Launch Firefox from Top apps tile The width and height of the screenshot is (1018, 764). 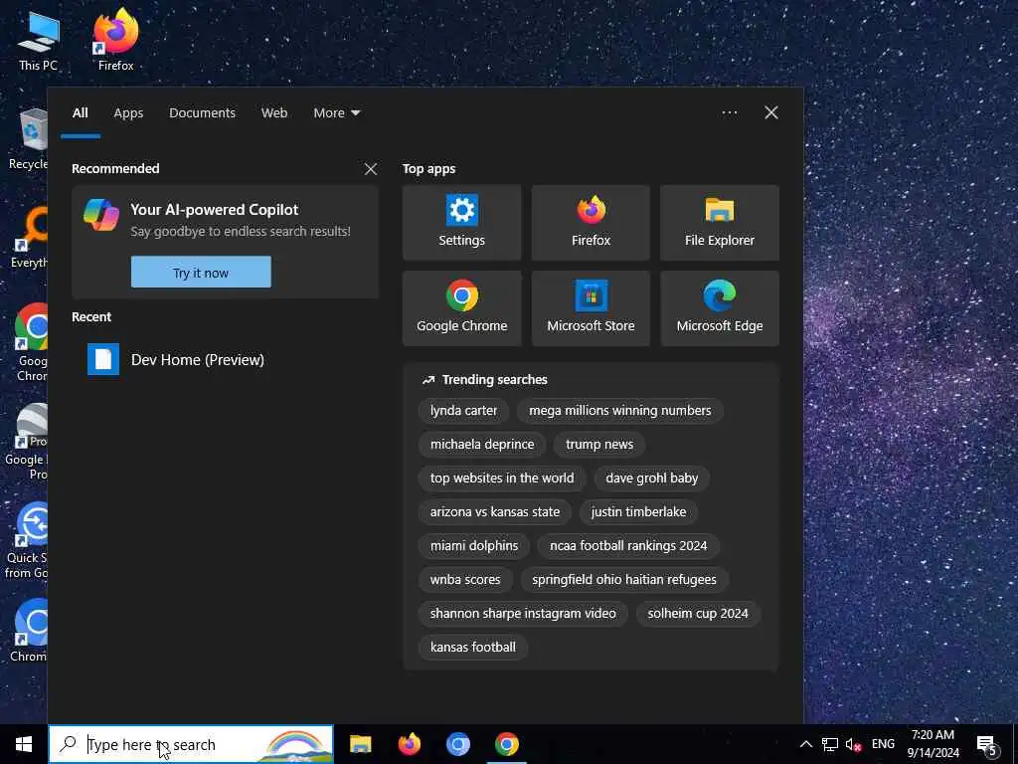591,223
